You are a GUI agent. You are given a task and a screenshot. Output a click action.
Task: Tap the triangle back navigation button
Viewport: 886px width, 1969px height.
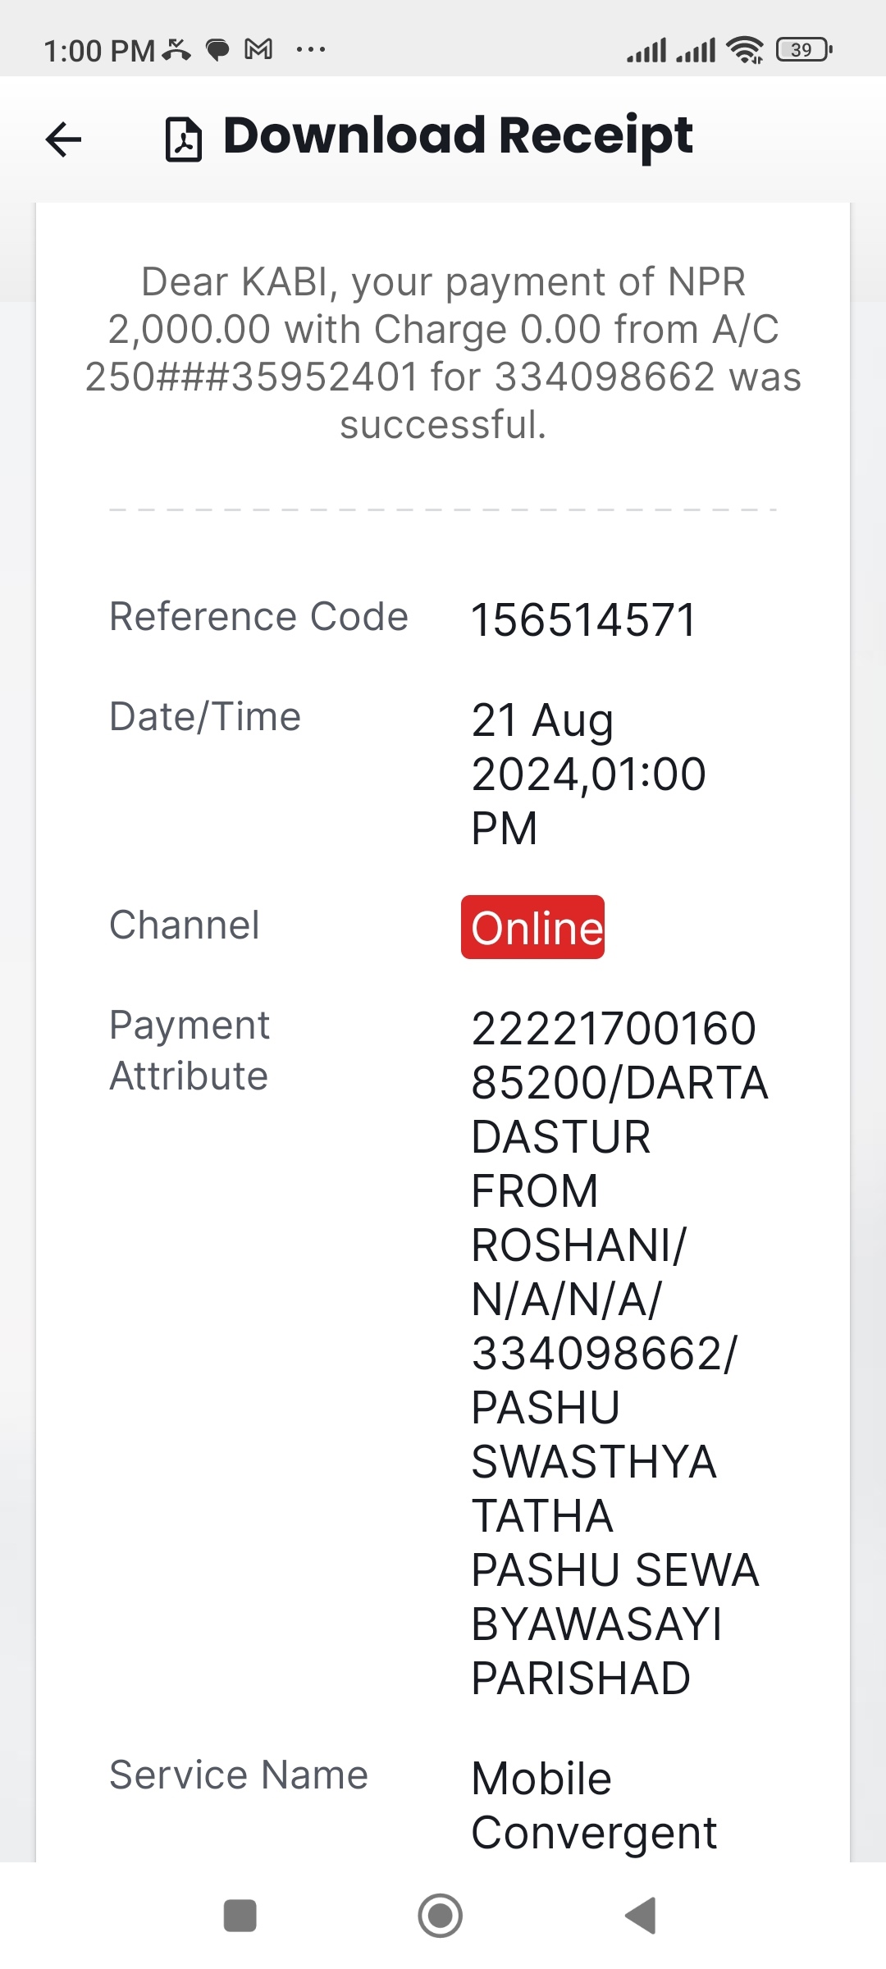coord(641,1916)
